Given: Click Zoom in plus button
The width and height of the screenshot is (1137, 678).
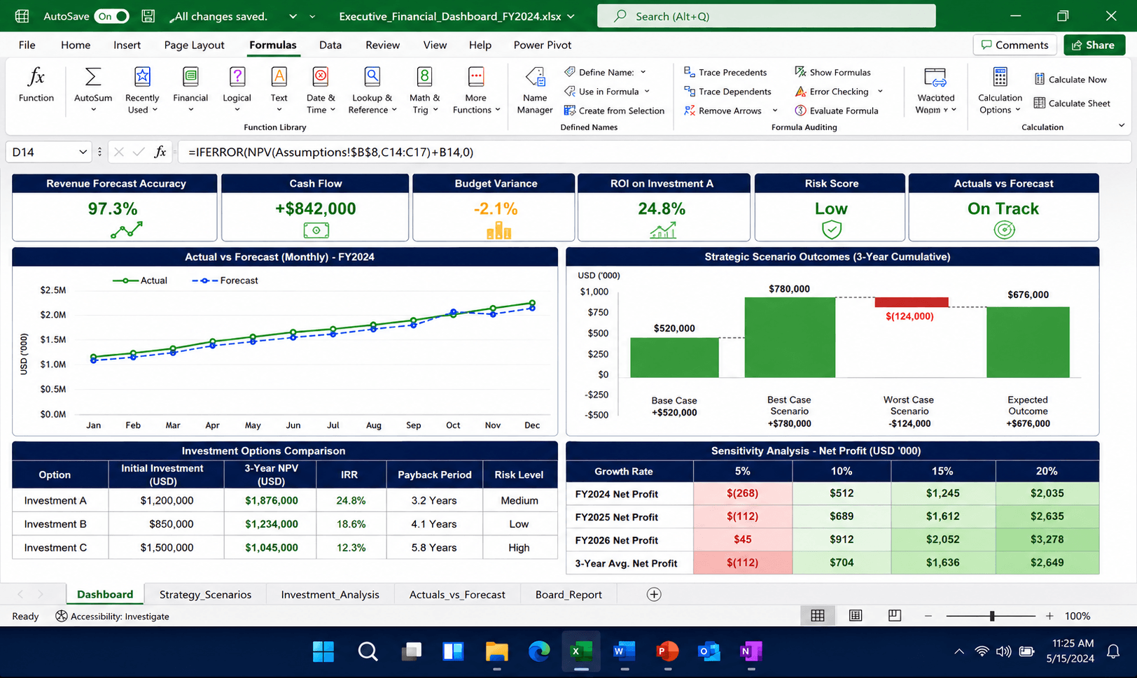Looking at the screenshot, I should [x=1049, y=616].
